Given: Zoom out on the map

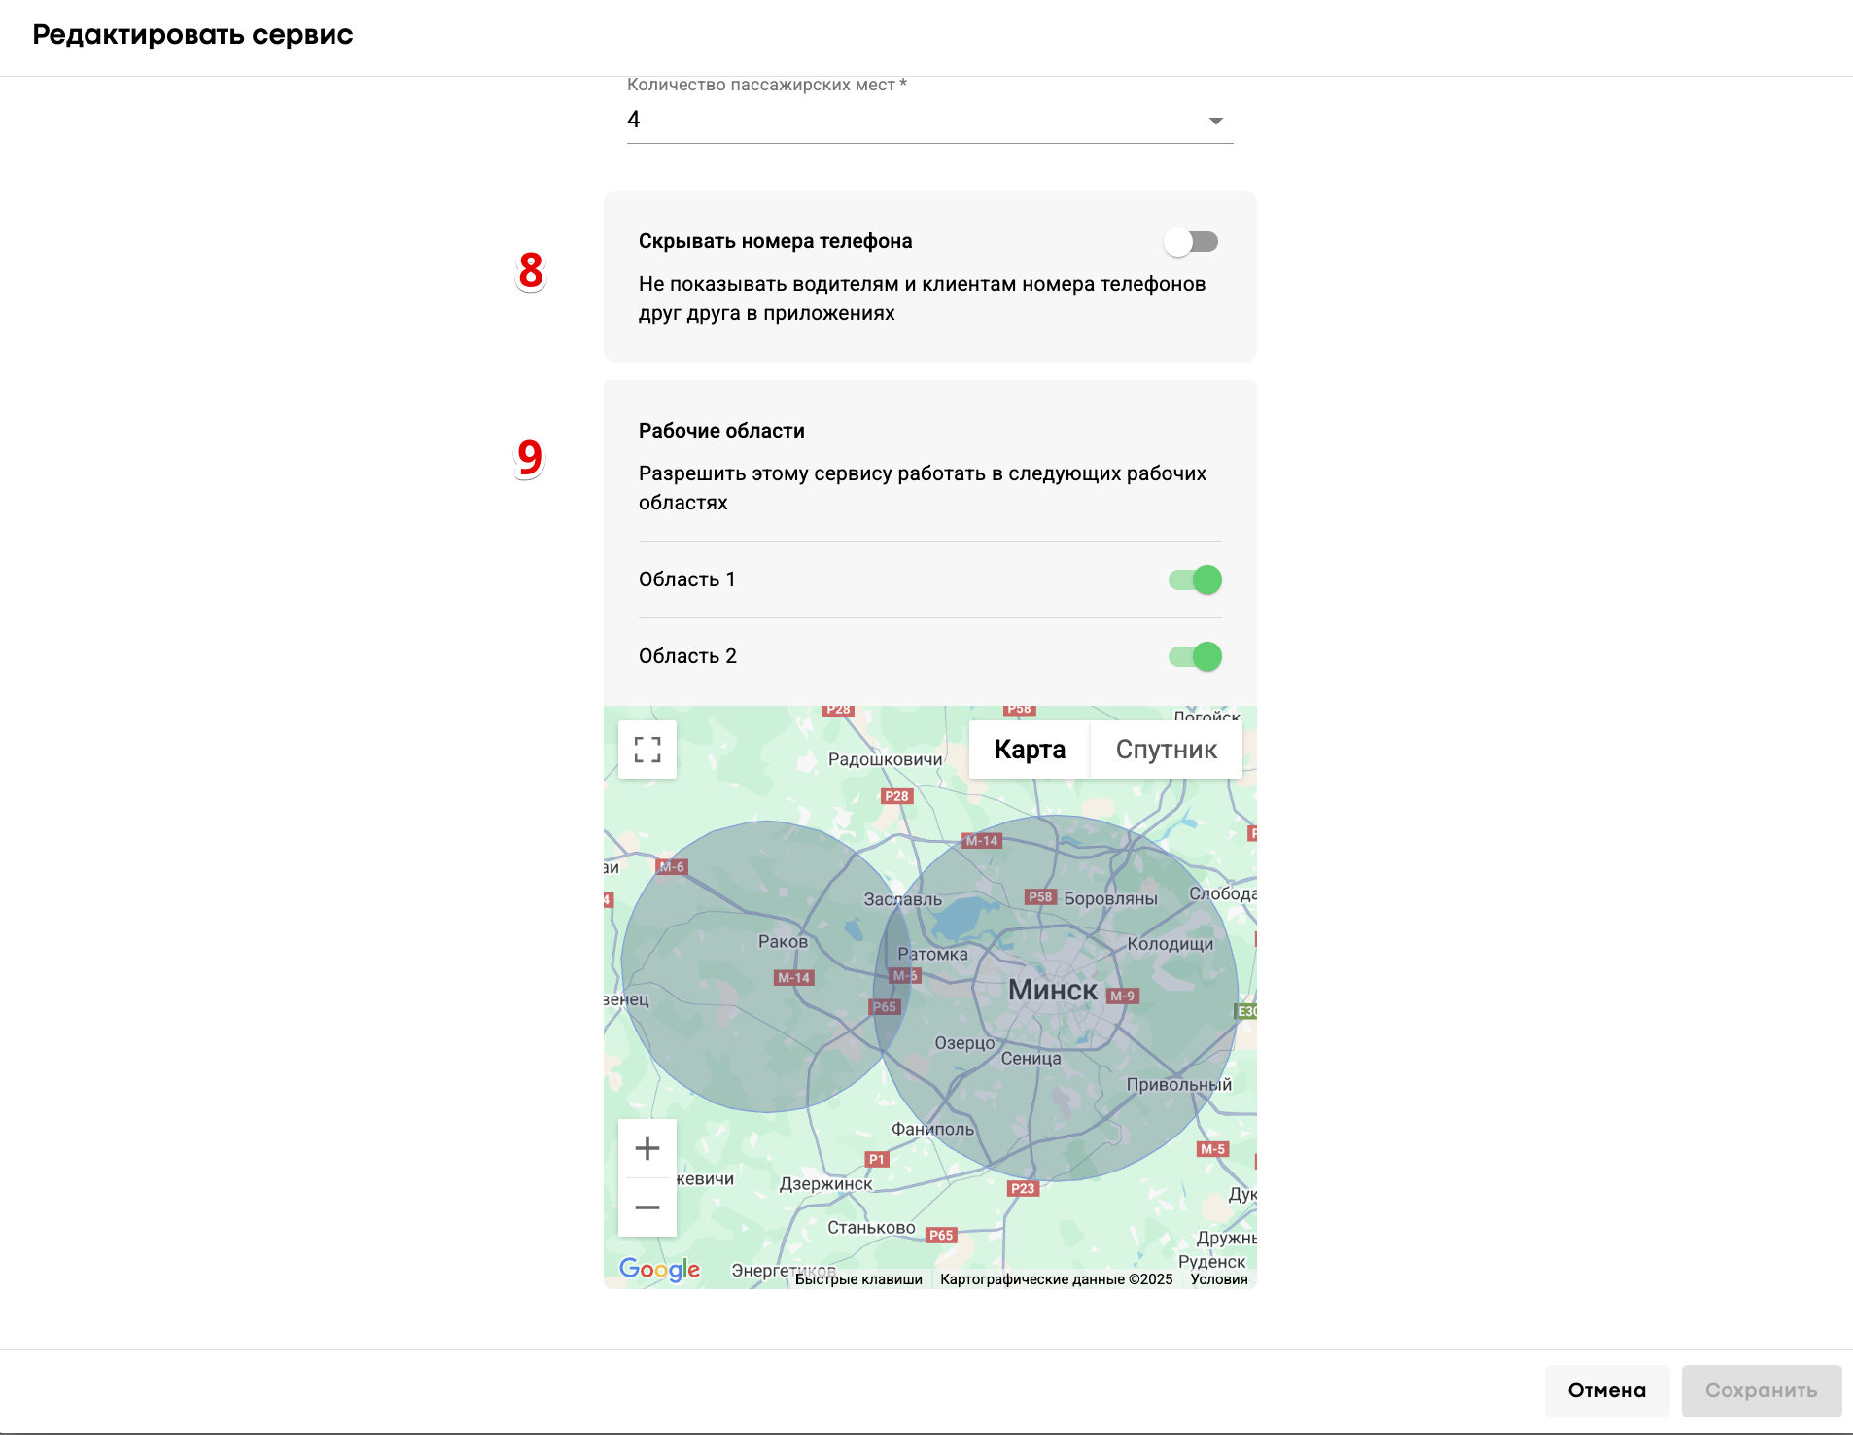Looking at the screenshot, I should [x=647, y=1207].
